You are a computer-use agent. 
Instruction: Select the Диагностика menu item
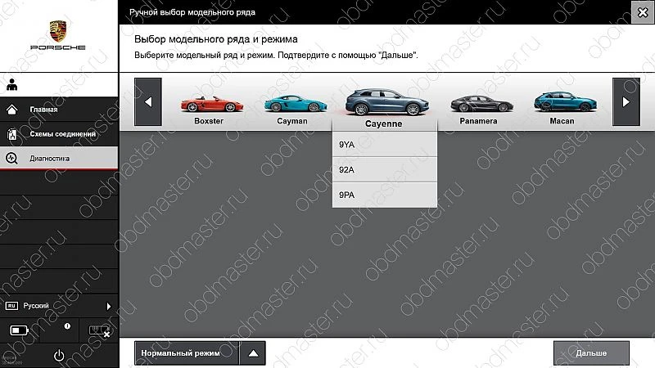[59, 158]
